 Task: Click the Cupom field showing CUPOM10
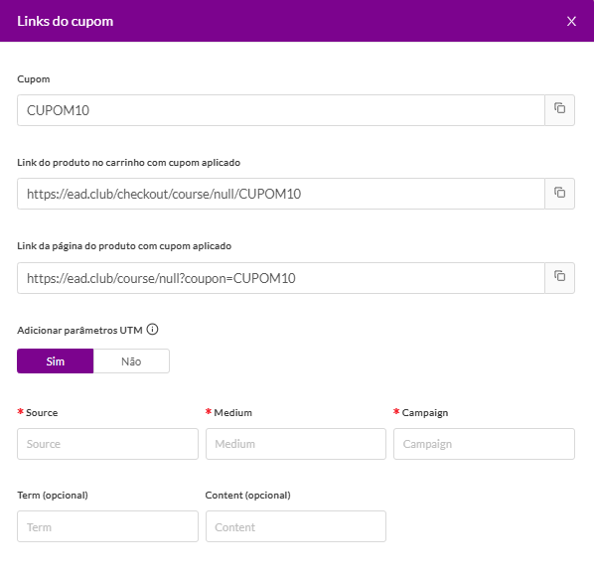[281, 110]
